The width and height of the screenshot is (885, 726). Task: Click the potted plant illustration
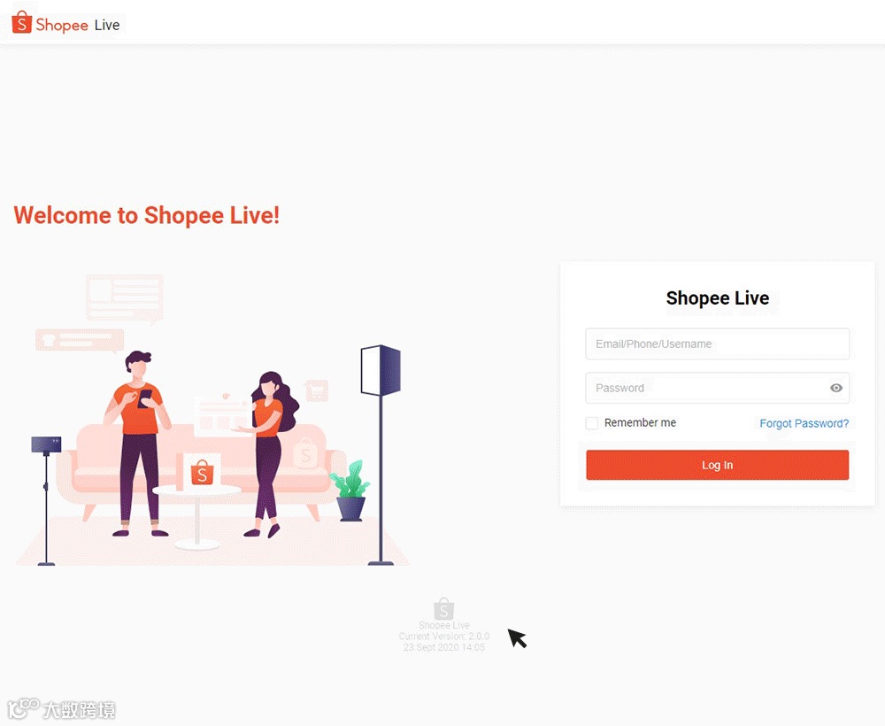350,490
